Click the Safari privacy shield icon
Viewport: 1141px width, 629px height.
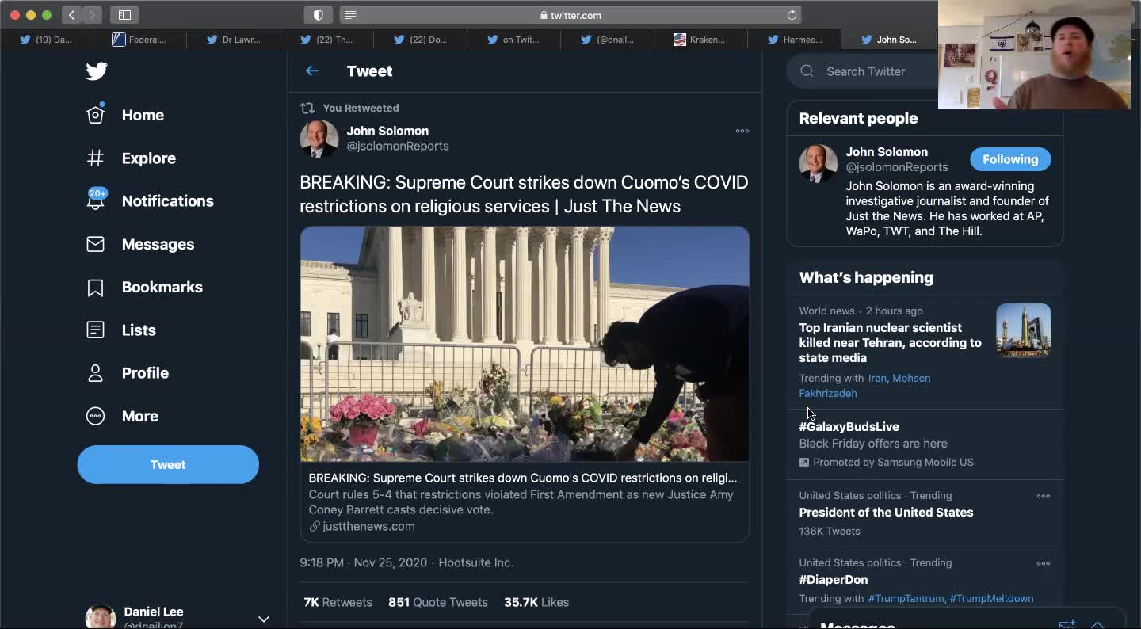point(319,15)
